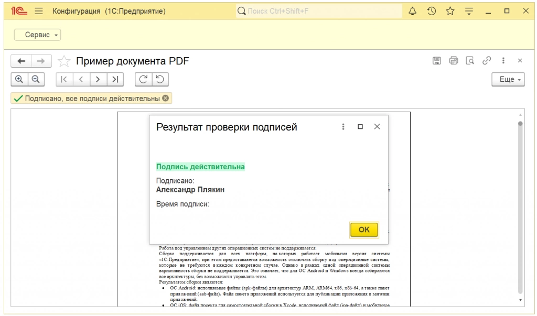This screenshot has width=537, height=316.
Task: Open notifications bell icon
Action: point(413,11)
